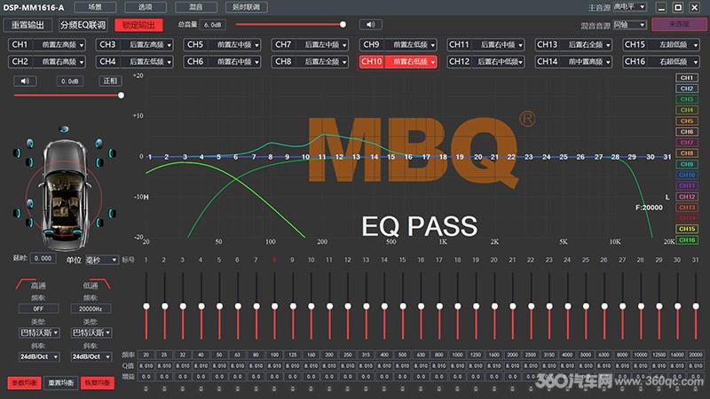Toggle the CH13 curve in the graph legend

point(687,207)
